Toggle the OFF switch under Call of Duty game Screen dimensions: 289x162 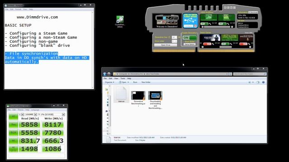click(x=207, y=44)
